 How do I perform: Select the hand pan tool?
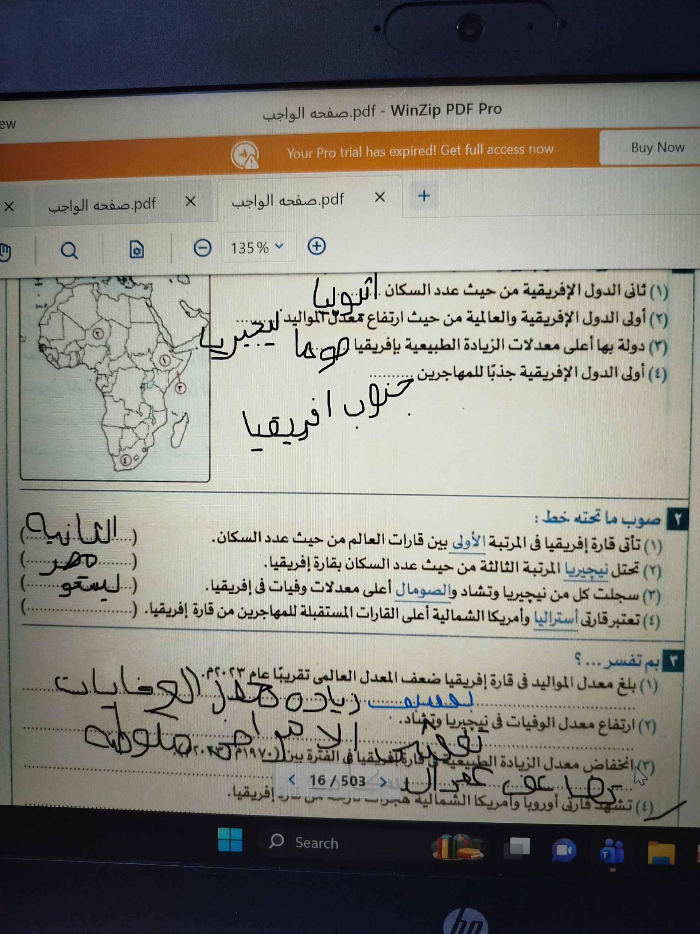(5, 252)
